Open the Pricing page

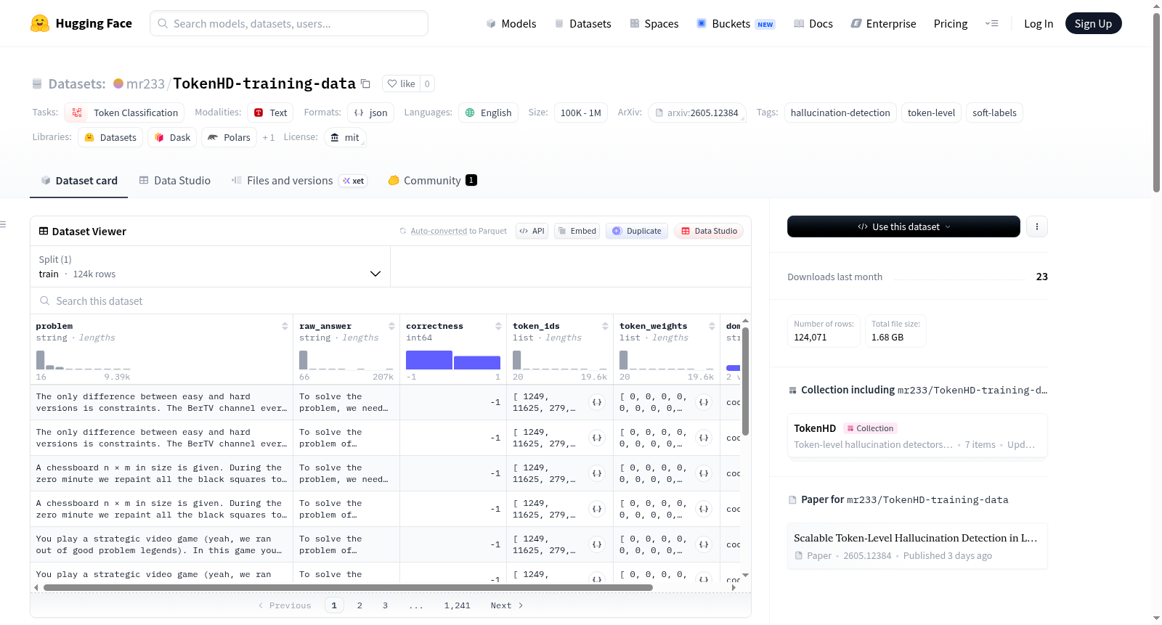[x=951, y=24]
